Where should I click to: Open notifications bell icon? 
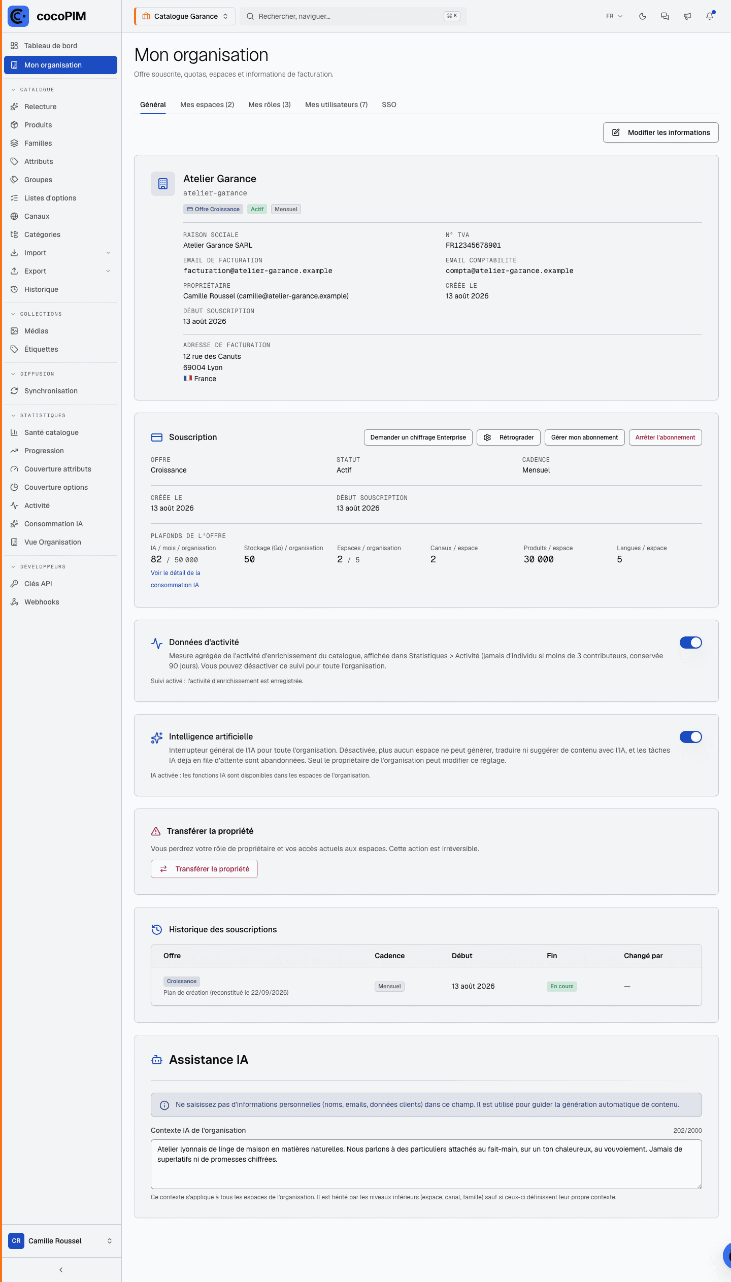(710, 16)
